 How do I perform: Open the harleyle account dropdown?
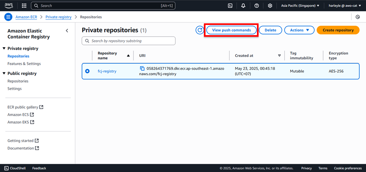(345, 6)
